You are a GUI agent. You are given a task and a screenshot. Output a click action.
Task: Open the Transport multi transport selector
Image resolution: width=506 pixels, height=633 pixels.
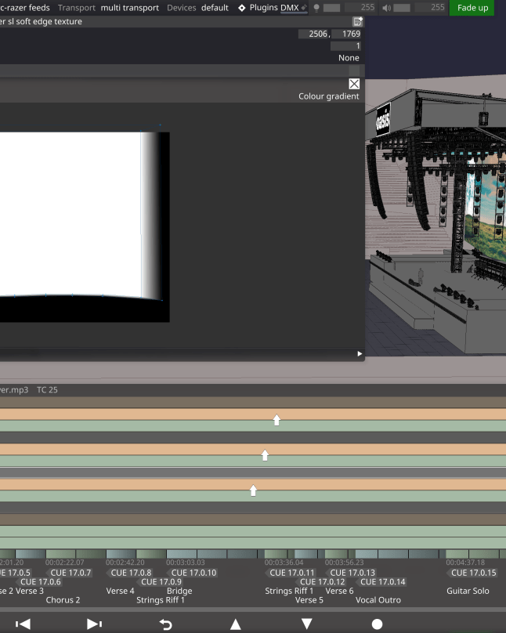[x=129, y=8]
